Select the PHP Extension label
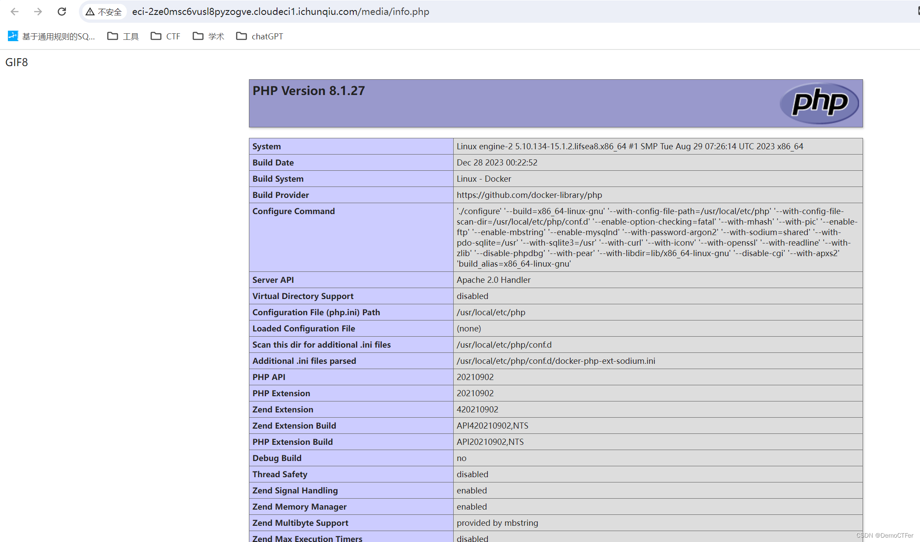920x542 pixels. pyautogui.click(x=281, y=393)
